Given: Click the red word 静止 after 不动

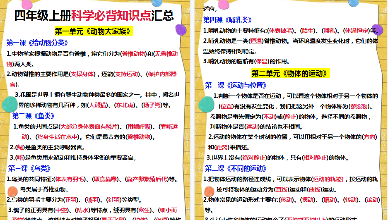Looking at the screenshot, I should (291, 117).
